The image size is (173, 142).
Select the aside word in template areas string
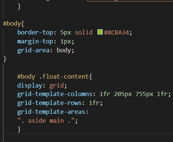pos(37,120)
